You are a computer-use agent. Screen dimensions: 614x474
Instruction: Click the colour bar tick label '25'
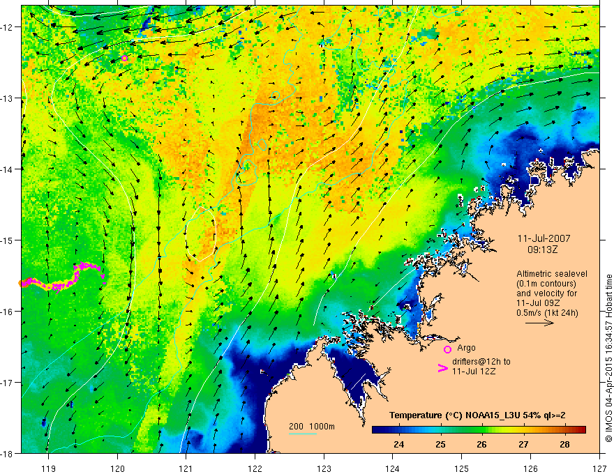440,445
